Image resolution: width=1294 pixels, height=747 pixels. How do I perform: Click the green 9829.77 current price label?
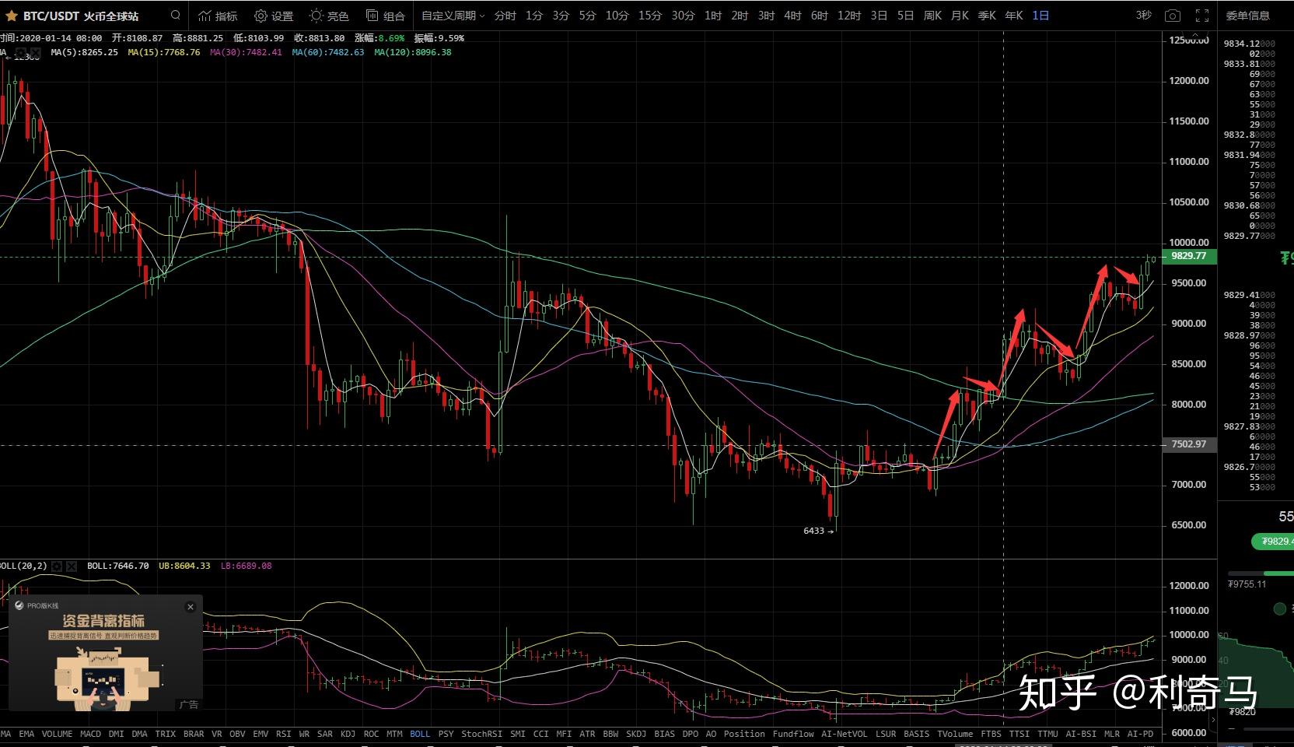[x=1188, y=256]
